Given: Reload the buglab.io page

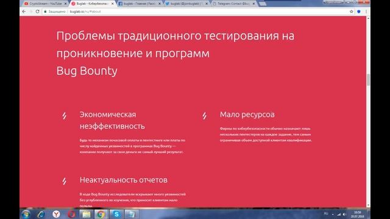Looking at the screenshot, I should [x=38, y=12].
